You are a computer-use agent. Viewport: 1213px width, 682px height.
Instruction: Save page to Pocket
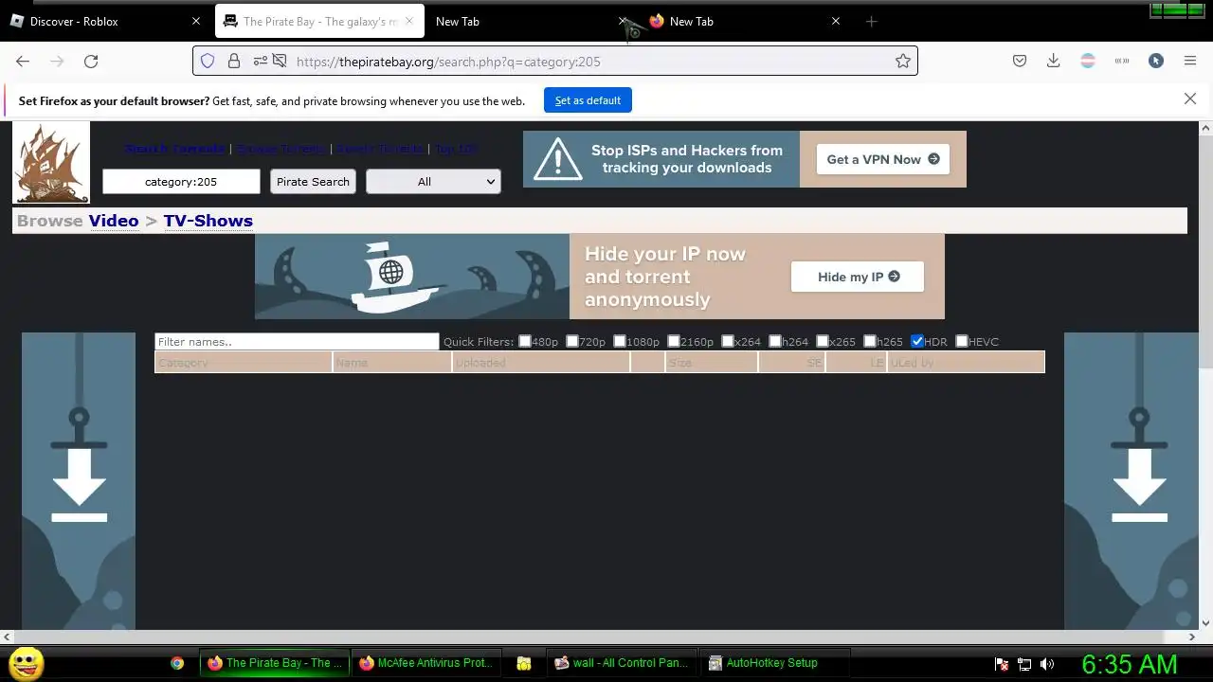coord(1020,61)
